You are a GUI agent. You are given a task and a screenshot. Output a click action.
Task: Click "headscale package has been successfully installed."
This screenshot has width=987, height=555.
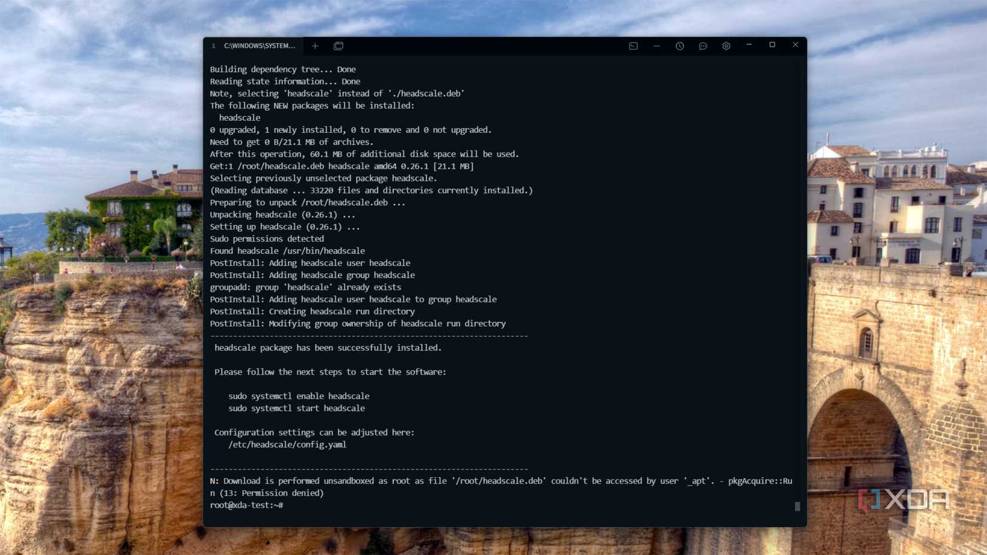[328, 348]
